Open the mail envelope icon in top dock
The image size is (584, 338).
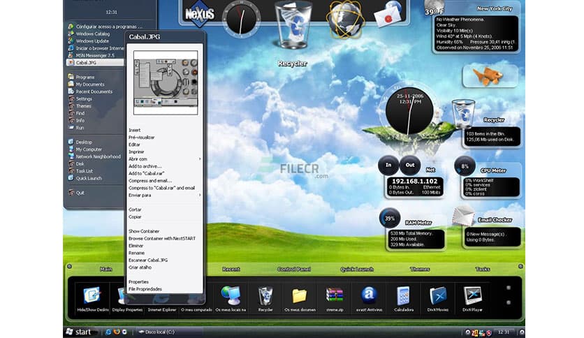pyautogui.click(x=388, y=14)
